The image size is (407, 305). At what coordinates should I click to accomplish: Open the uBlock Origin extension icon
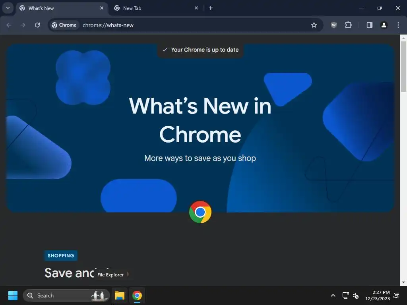(x=334, y=25)
